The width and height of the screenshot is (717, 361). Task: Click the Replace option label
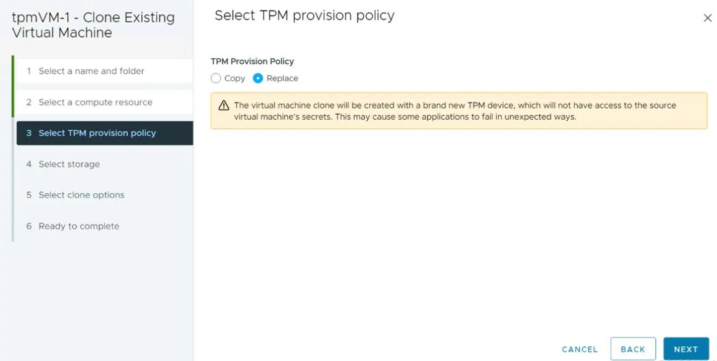click(x=282, y=78)
